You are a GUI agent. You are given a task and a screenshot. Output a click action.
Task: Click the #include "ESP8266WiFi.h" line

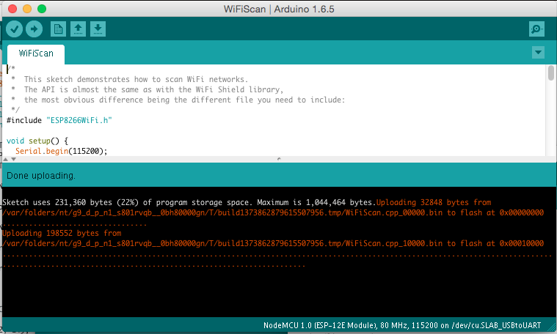pos(59,120)
